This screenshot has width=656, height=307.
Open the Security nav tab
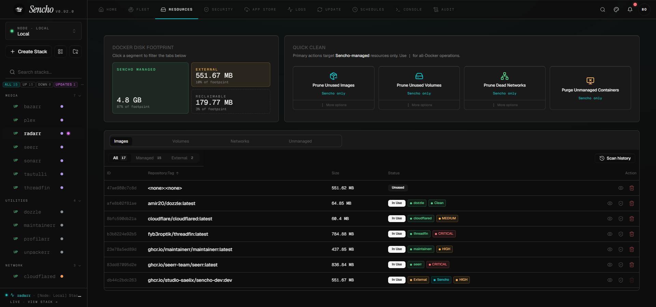click(x=218, y=10)
